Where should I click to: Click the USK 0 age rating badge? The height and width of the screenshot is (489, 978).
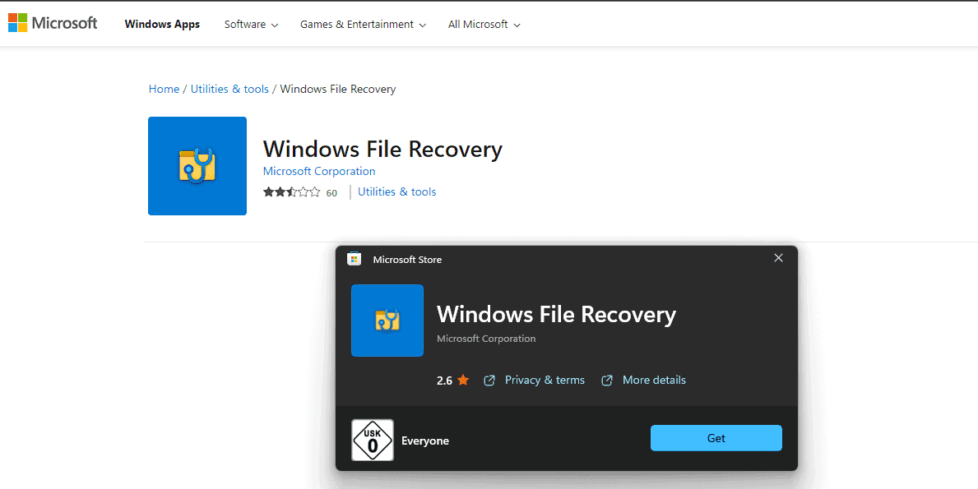(373, 440)
